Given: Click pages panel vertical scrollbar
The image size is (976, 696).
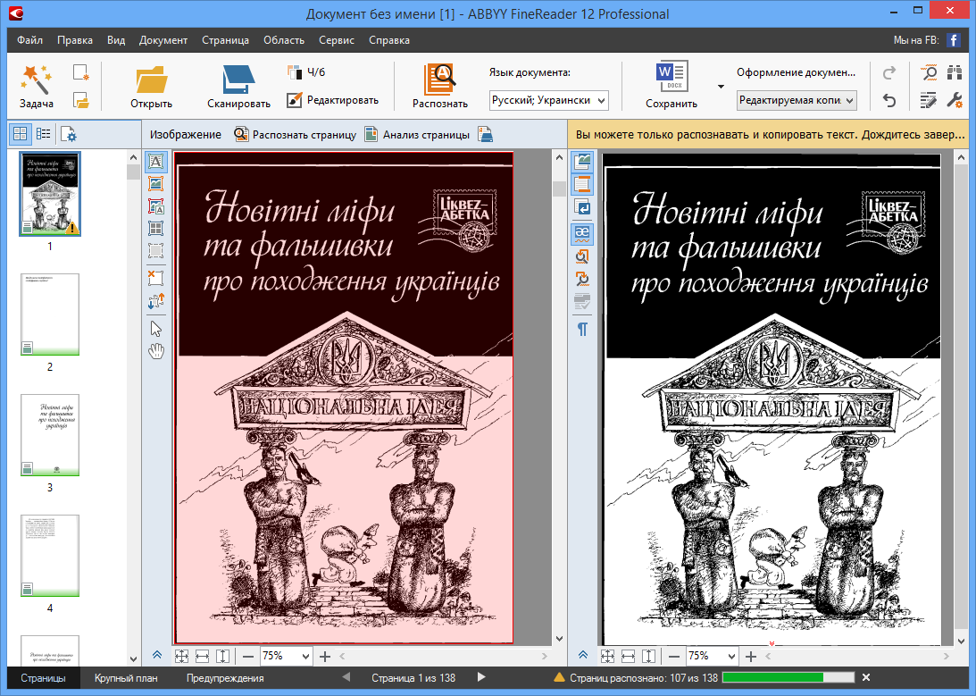Looking at the screenshot, I should pos(133,407).
